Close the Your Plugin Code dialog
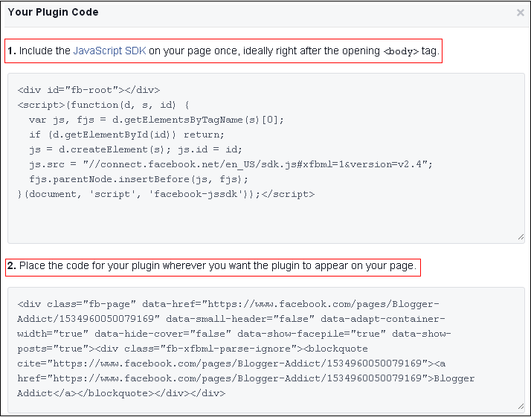The image size is (531, 417). click(x=520, y=13)
